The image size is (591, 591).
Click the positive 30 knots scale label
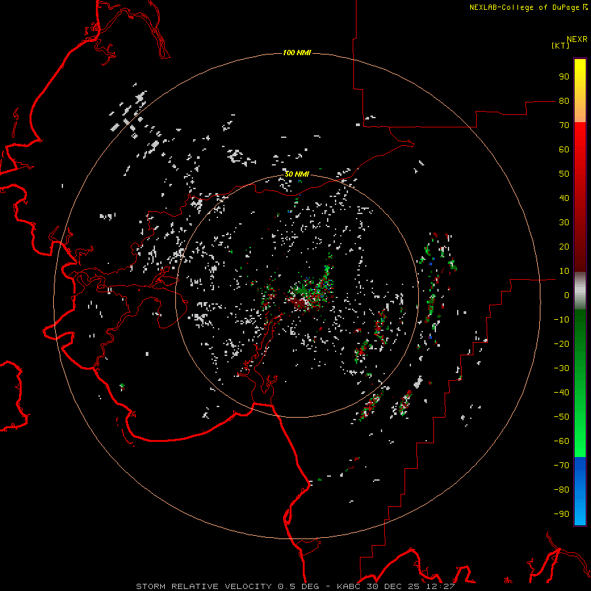564,223
